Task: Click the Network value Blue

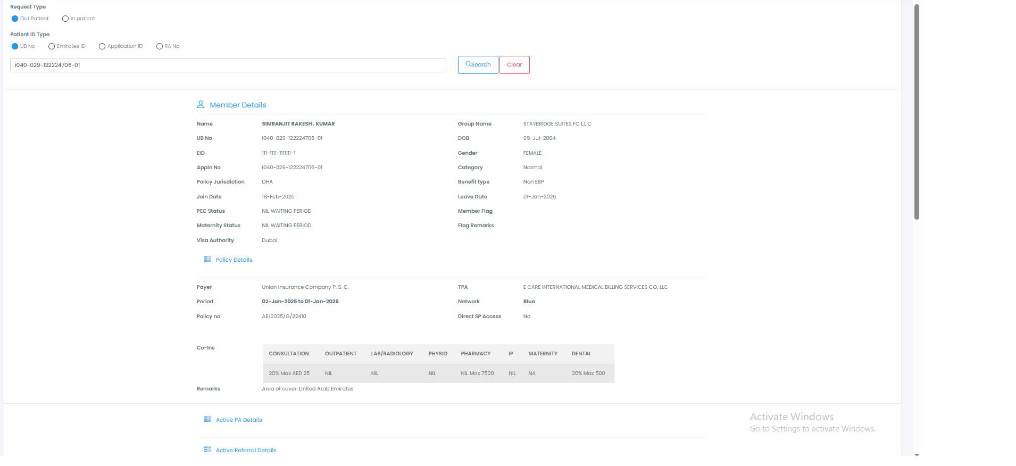Action: pyautogui.click(x=529, y=302)
